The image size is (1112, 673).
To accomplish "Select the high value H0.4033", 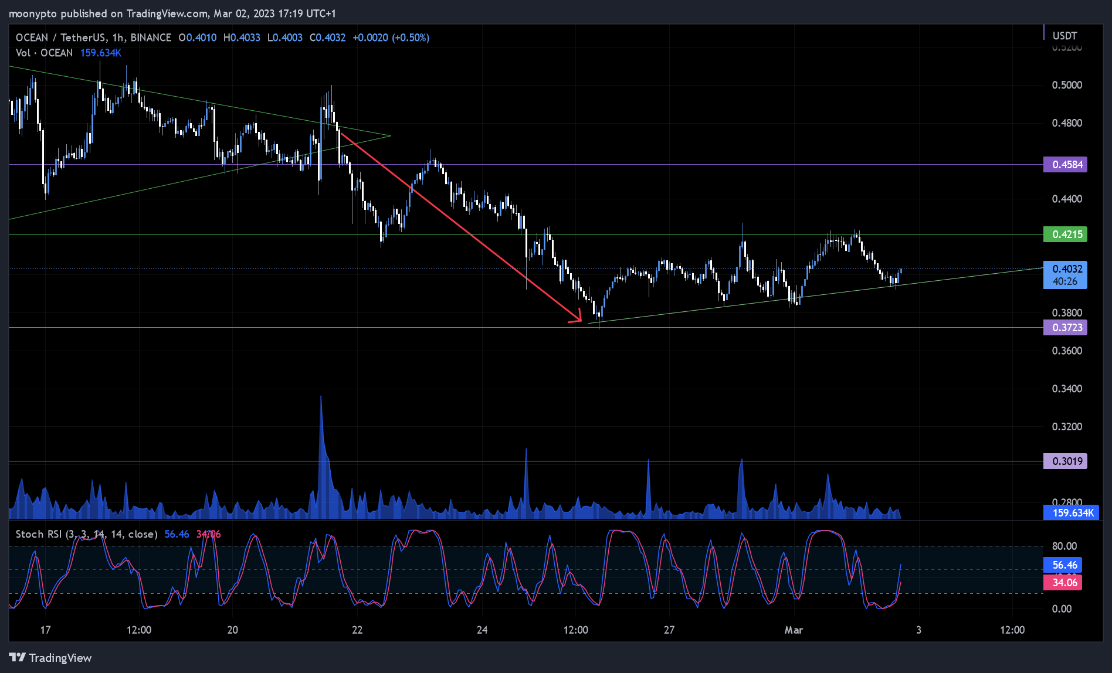I will coord(242,38).
